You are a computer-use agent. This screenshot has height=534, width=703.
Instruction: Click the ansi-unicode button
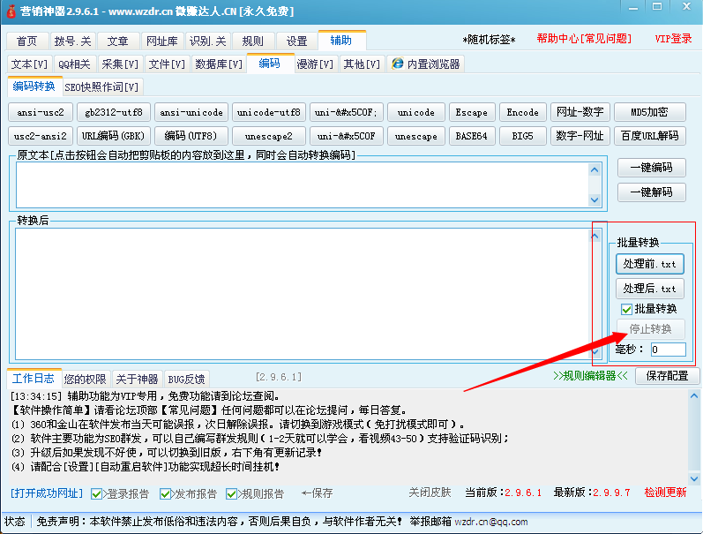coord(191,112)
